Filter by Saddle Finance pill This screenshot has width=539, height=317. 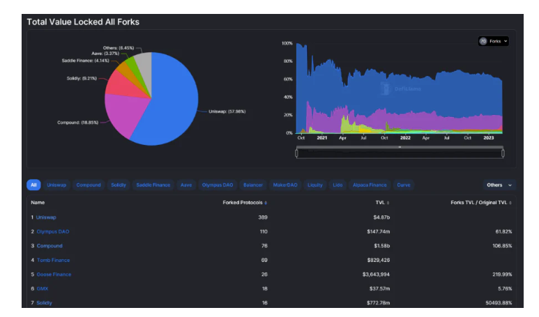click(x=153, y=185)
